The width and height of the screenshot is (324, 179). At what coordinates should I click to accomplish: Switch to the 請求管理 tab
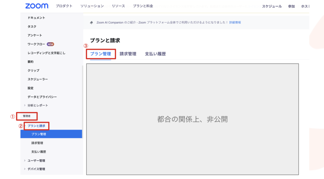click(128, 54)
